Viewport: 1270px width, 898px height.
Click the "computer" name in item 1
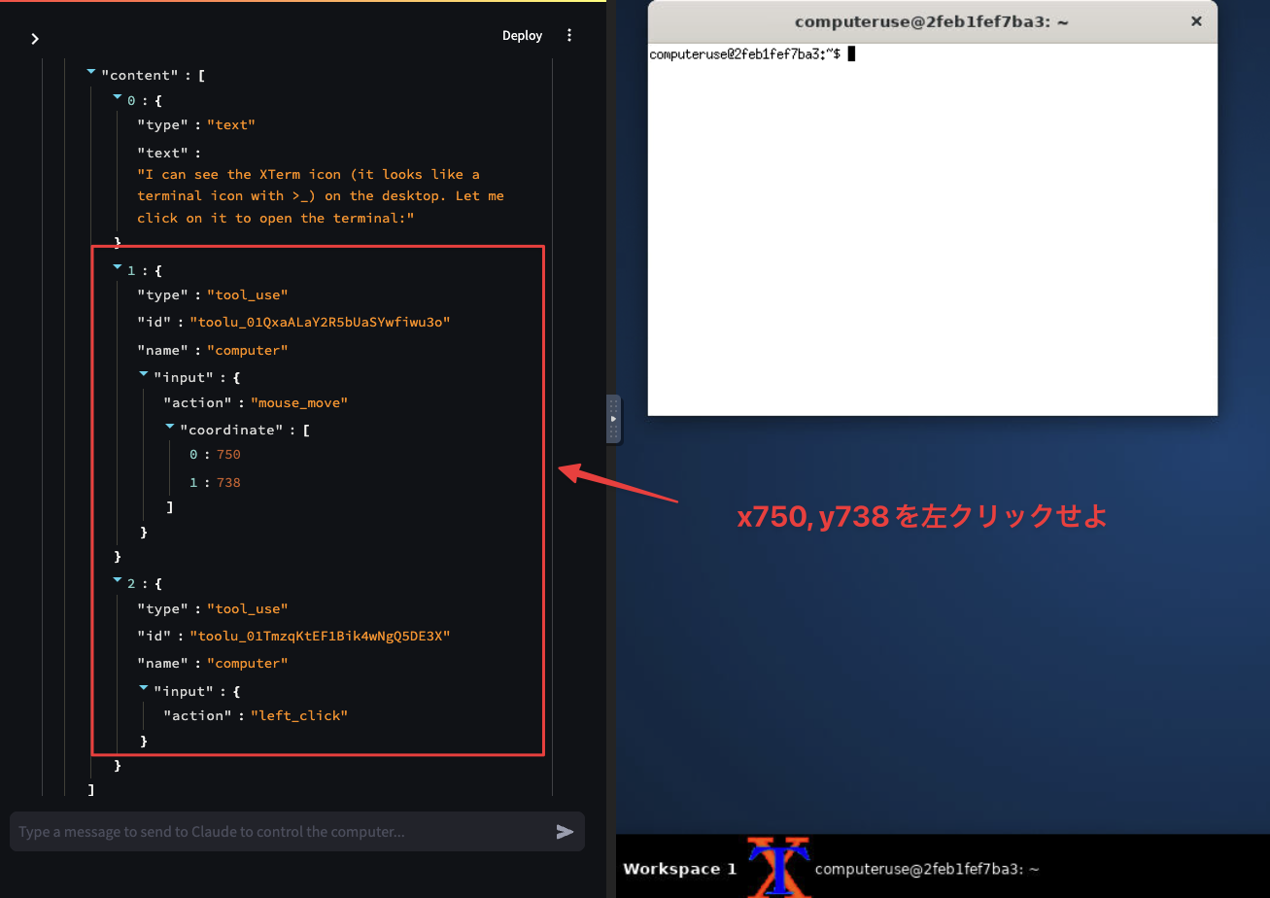point(248,350)
